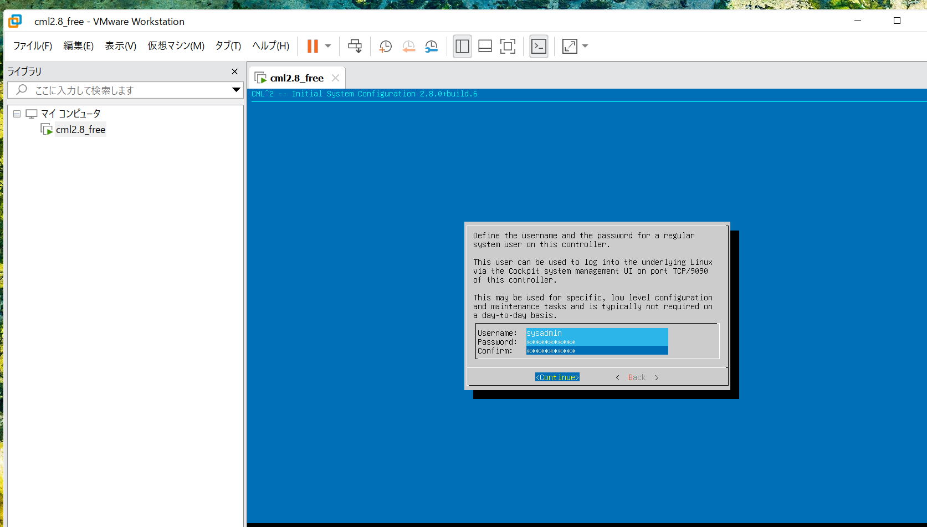Click the magnifier icon in library search
Screen dimensions: 927x527
point(22,90)
